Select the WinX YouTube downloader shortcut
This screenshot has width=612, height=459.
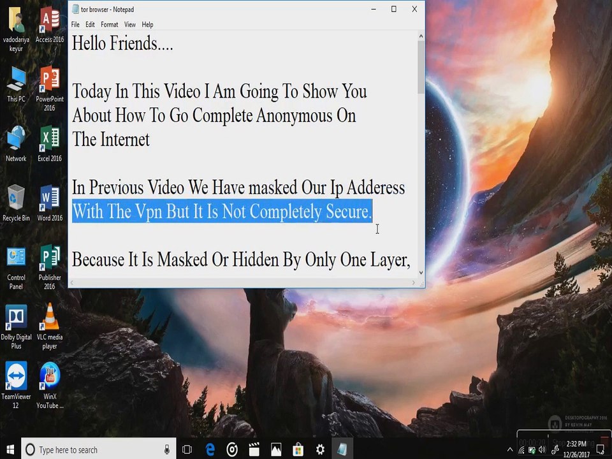tap(50, 386)
